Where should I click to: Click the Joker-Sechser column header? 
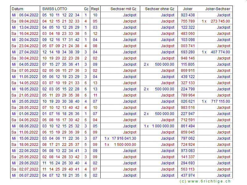coord(217,9)
